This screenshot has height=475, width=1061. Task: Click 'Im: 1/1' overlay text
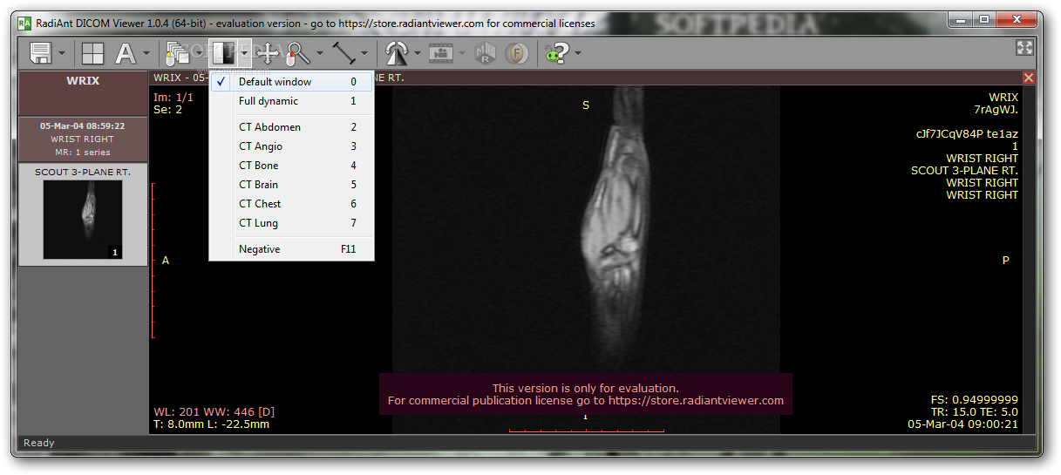pyautogui.click(x=173, y=97)
